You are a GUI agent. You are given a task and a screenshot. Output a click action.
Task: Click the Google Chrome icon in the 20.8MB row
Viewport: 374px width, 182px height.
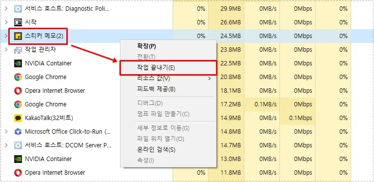[x=18, y=77]
